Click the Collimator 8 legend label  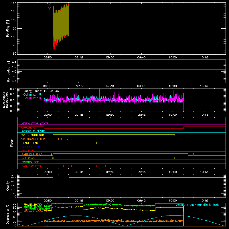pos(32,94)
